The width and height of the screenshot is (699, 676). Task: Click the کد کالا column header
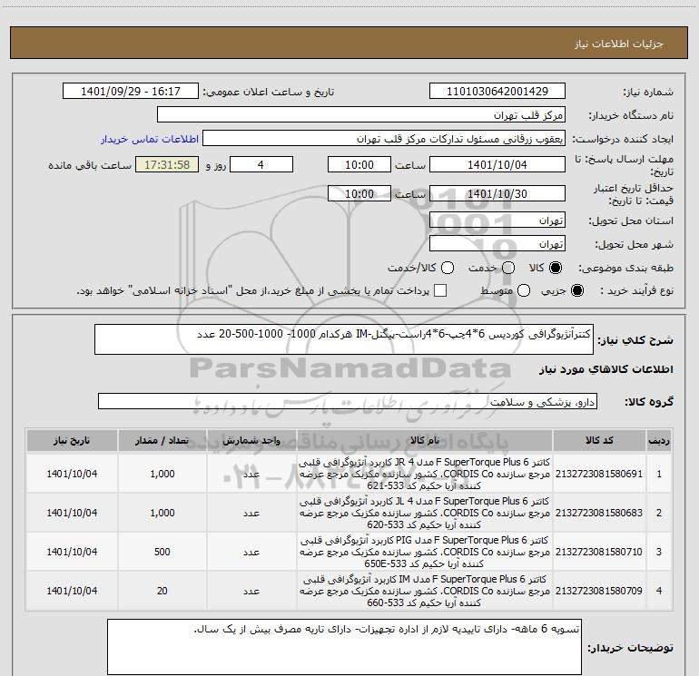[x=599, y=440]
